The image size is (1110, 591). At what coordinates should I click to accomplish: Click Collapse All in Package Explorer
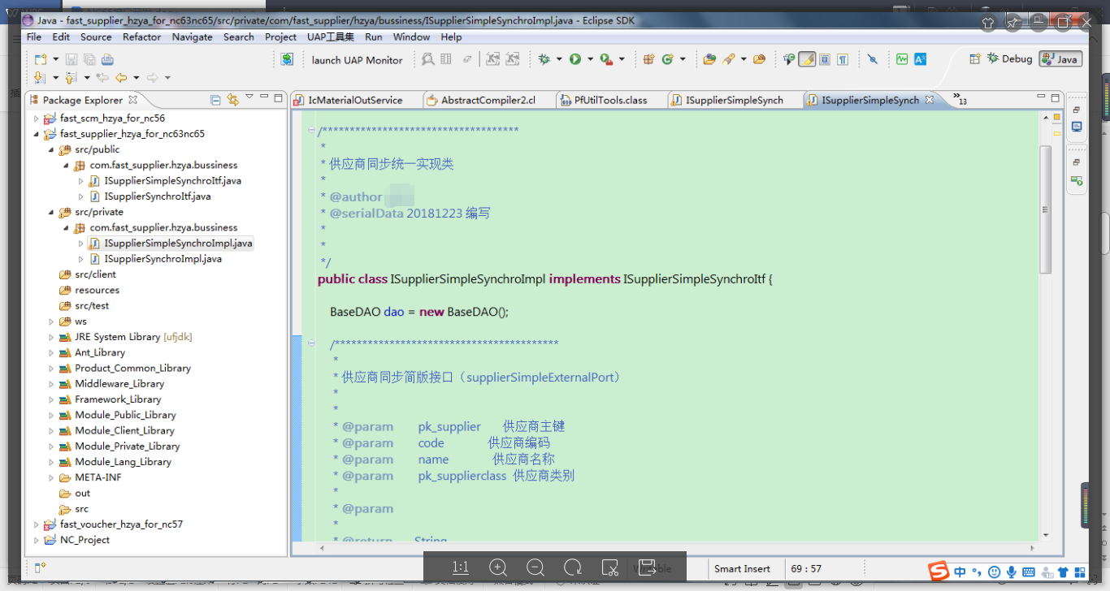coord(215,100)
